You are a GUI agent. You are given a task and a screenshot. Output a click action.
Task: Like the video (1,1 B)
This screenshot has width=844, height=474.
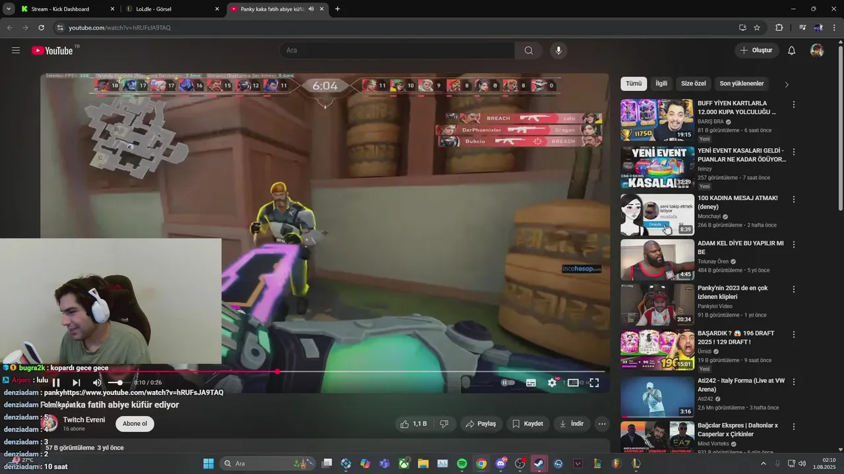click(413, 424)
